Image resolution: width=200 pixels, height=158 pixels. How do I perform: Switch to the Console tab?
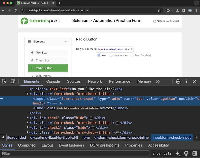[x=53, y=81]
